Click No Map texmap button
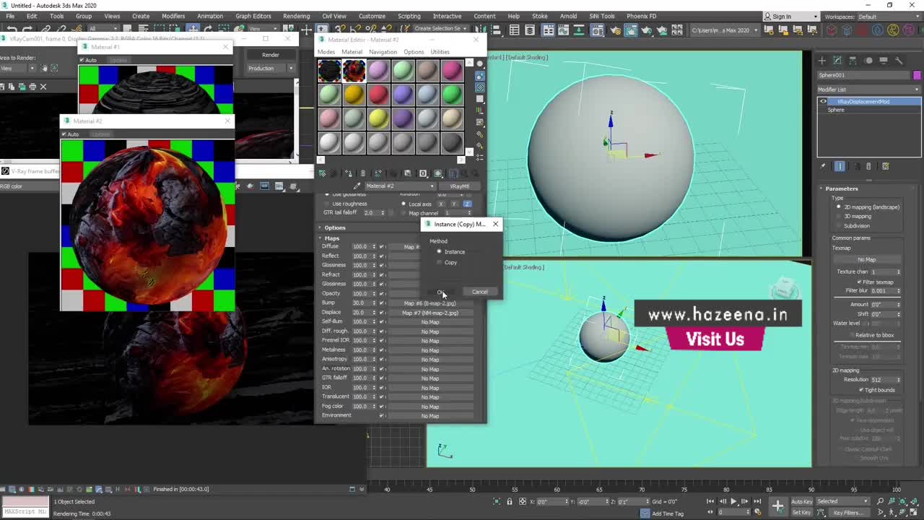The width and height of the screenshot is (924, 520). pos(867,259)
